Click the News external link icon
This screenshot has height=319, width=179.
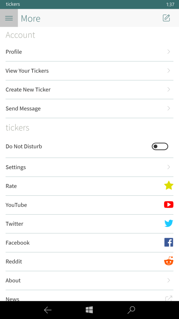click(x=169, y=298)
